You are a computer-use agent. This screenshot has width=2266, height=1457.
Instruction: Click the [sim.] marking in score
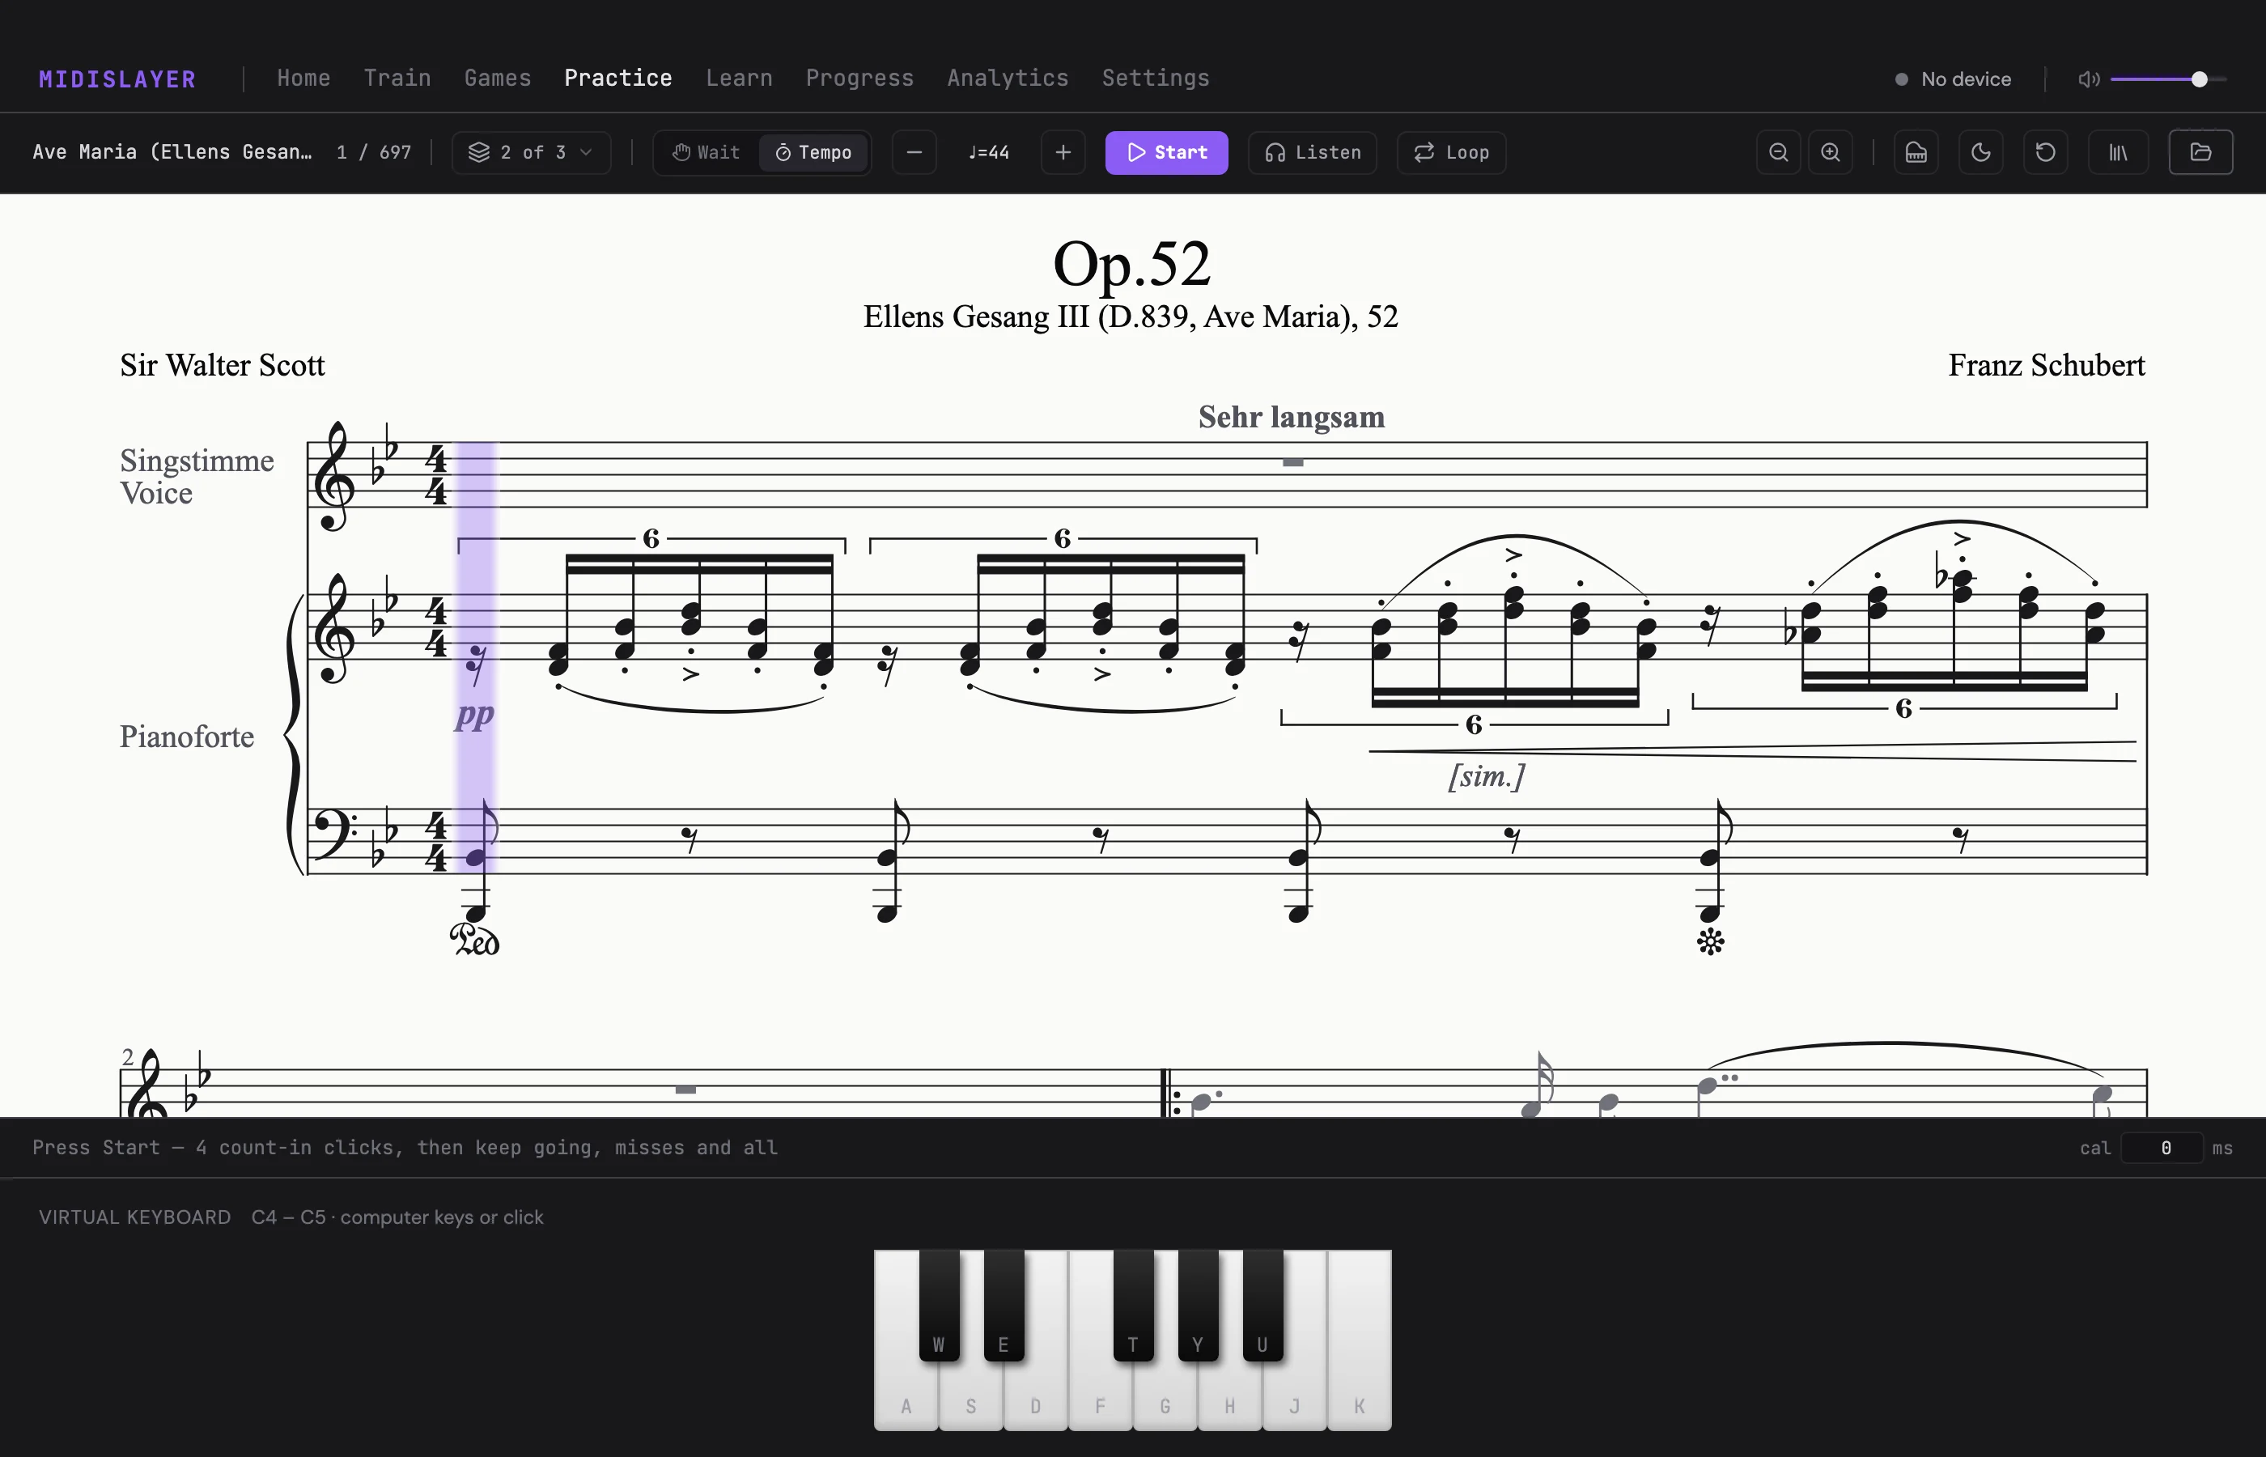[1487, 775]
